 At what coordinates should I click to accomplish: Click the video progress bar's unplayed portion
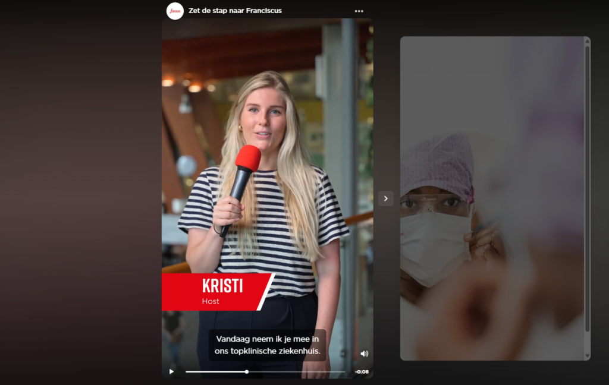tap(297, 372)
